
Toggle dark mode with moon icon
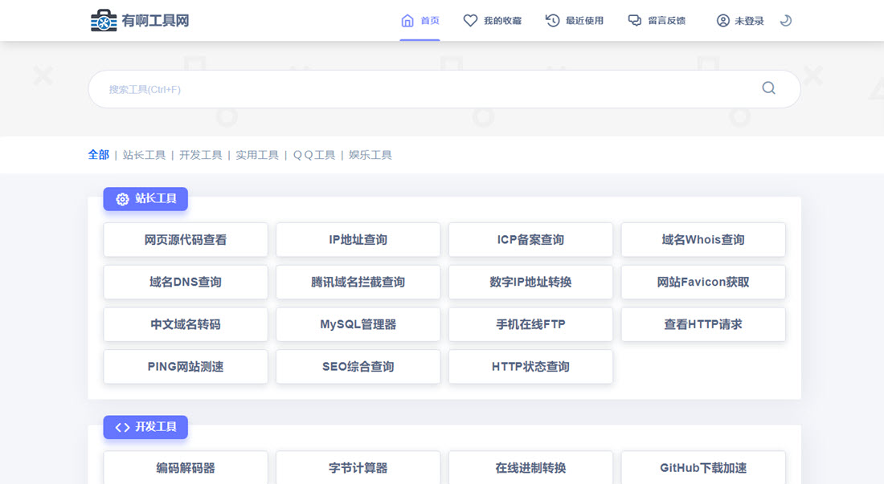coord(786,21)
